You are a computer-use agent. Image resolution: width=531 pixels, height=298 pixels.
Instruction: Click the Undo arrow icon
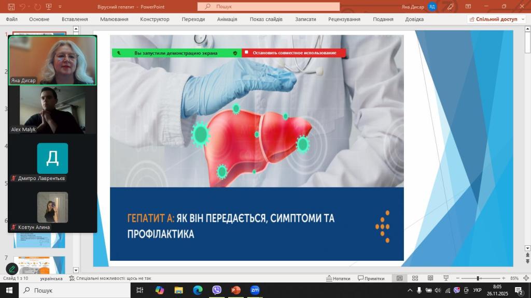(x=23, y=7)
